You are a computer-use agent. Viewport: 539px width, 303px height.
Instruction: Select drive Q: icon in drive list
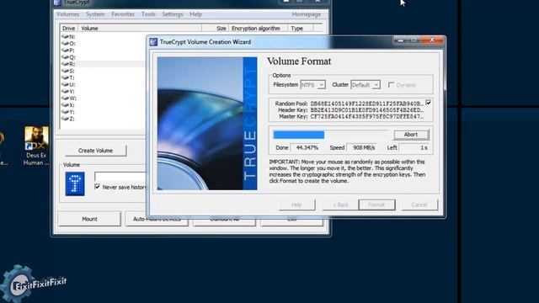tap(65, 57)
